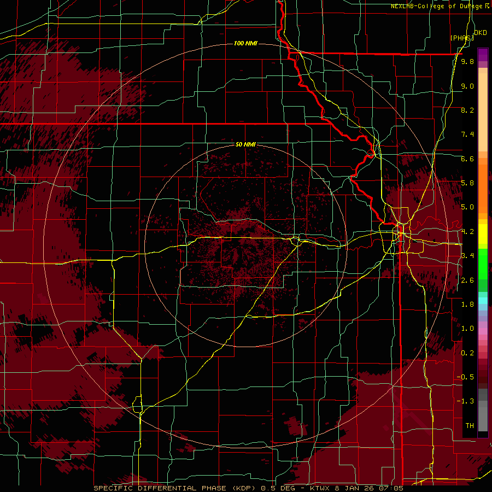492x492 pixels.
Task: Click the 4.2 value on color scale
Action: point(467,232)
